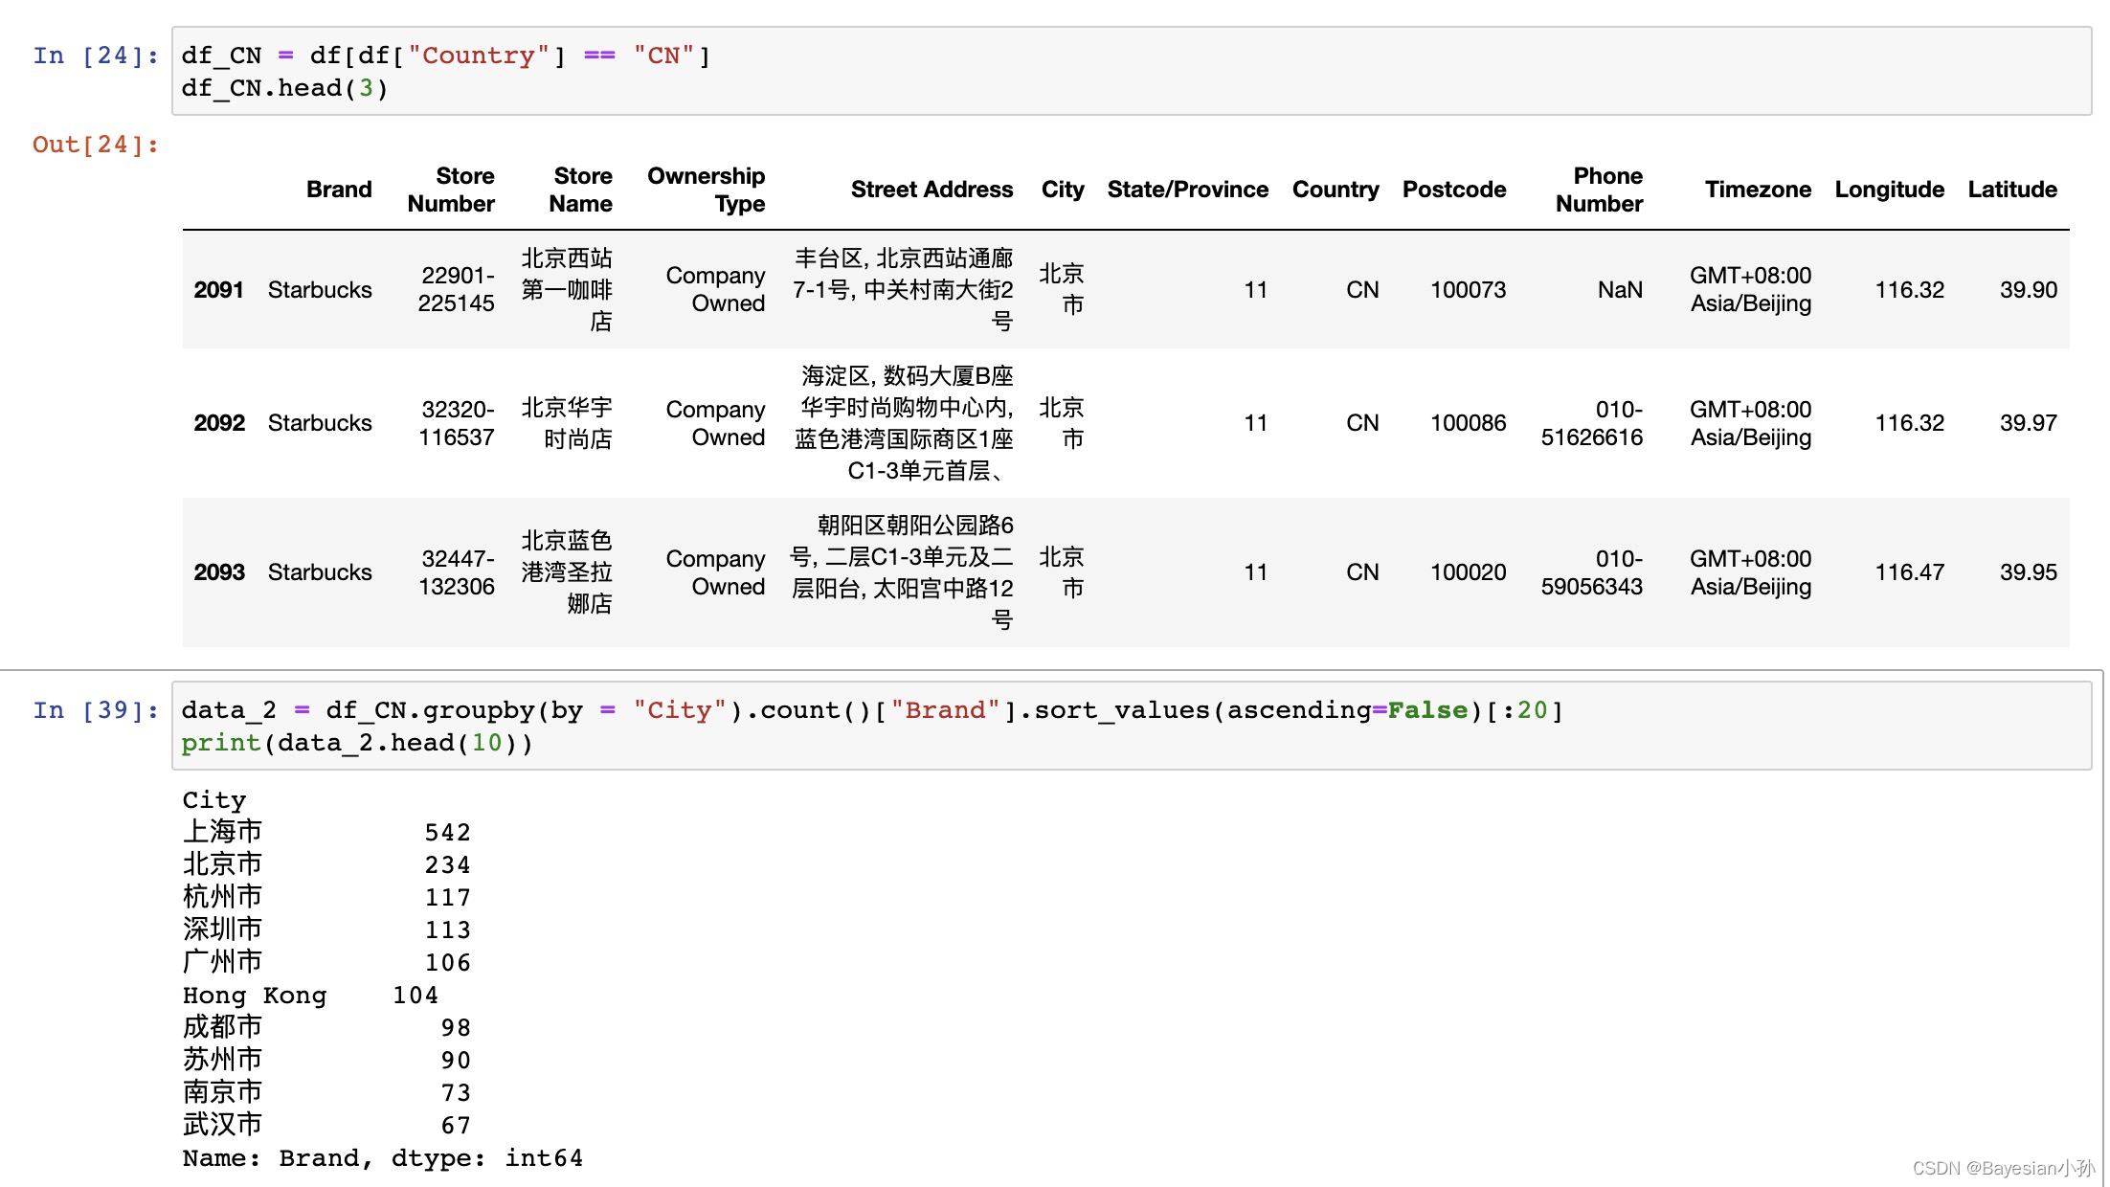Image resolution: width=2110 pixels, height=1187 pixels.
Task: Click postcode 100073
Action: [x=1468, y=290]
